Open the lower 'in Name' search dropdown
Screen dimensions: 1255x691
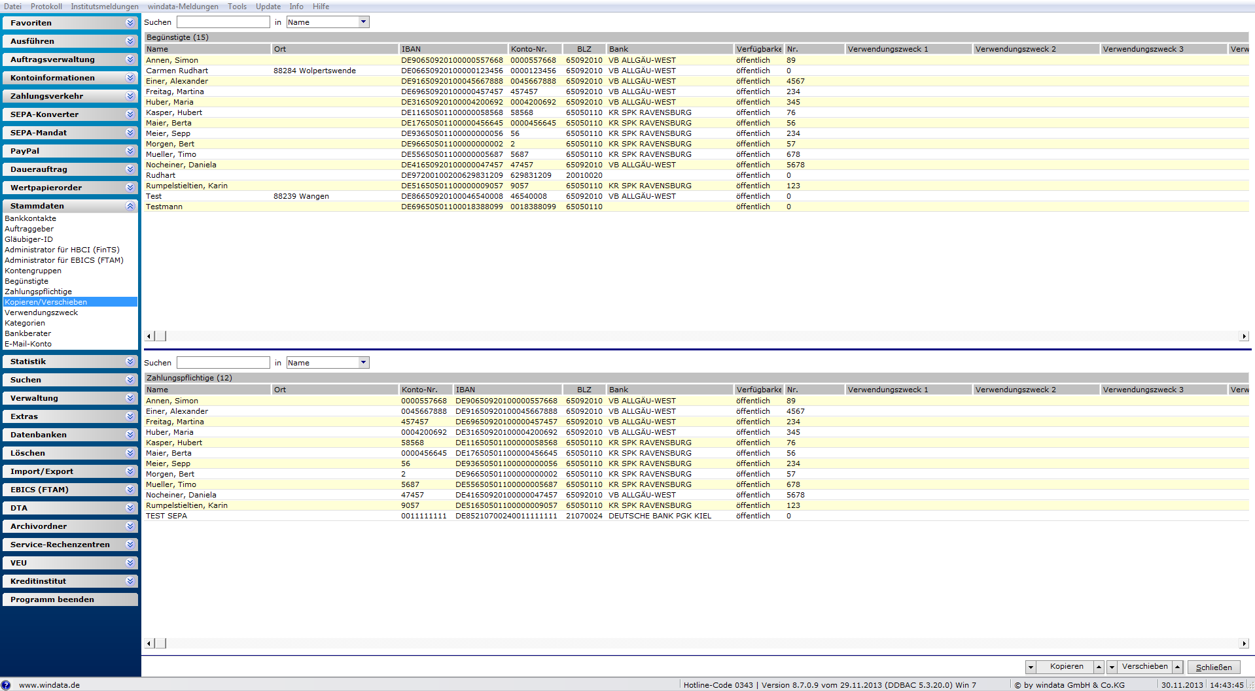[364, 363]
